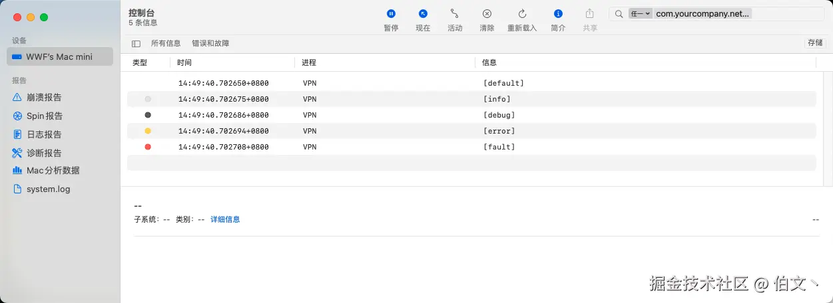
Task: Click the Reload (重新载入) toolbar icon
Action: (x=522, y=14)
